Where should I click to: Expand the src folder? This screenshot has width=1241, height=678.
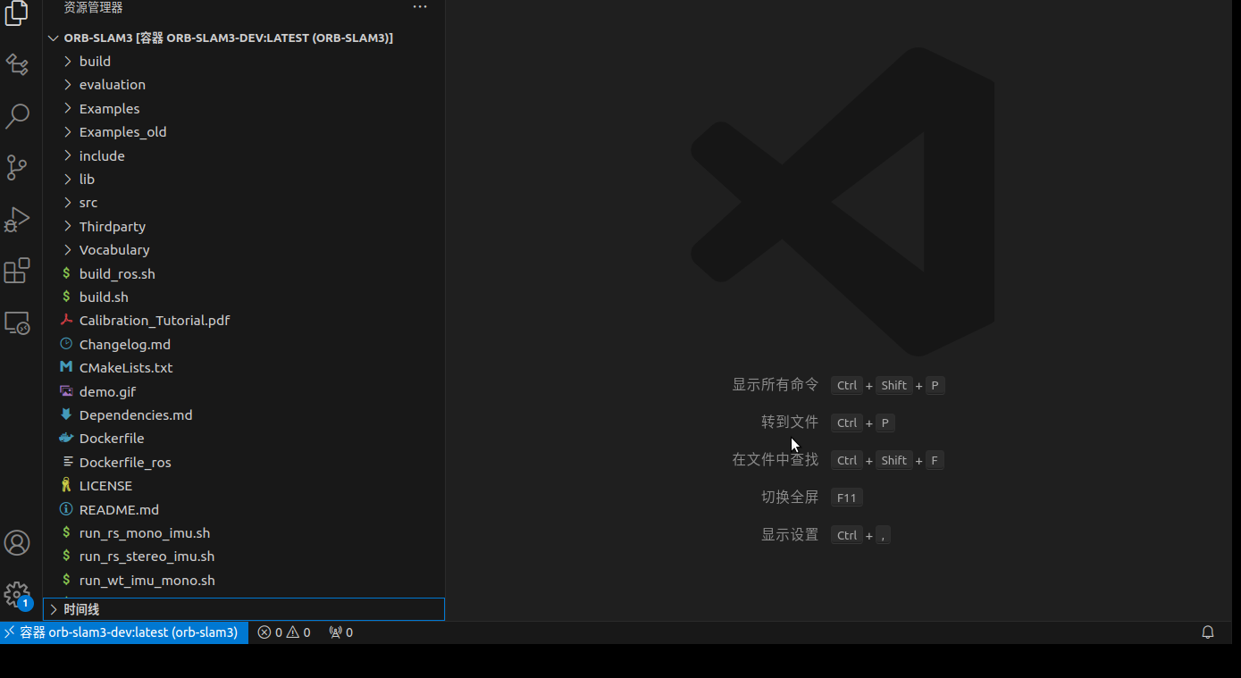click(244, 203)
